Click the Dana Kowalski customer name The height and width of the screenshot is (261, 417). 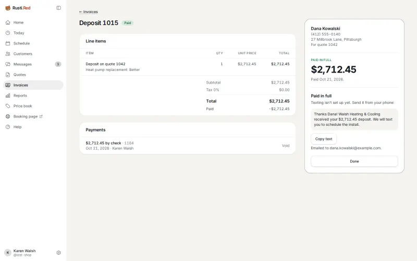coord(325,29)
